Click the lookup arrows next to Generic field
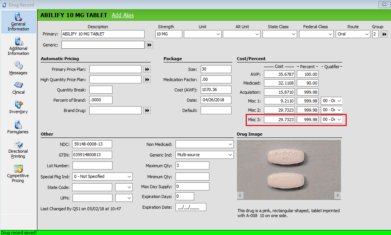The width and height of the screenshot is (391, 235). point(149,45)
